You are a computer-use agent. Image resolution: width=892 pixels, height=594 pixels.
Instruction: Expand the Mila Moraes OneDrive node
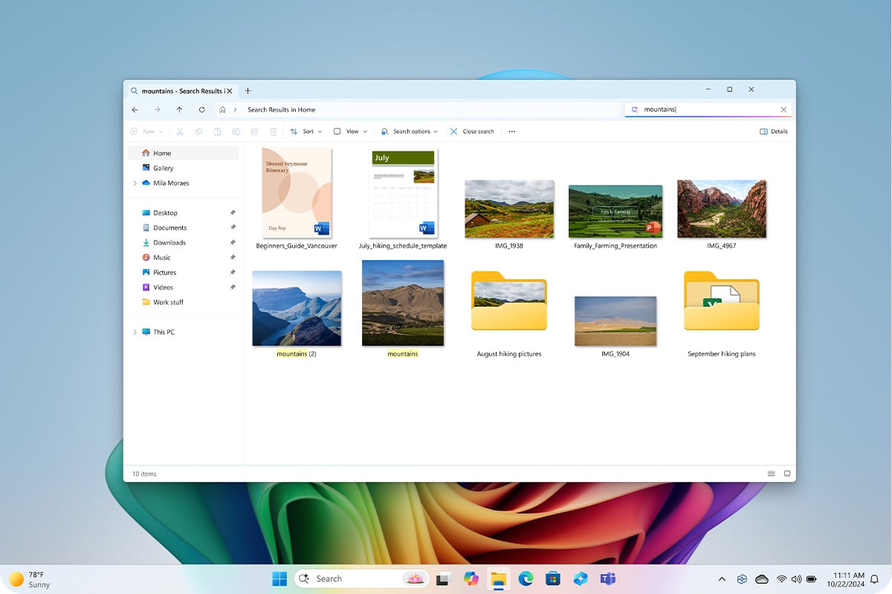(x=135, y=183)
